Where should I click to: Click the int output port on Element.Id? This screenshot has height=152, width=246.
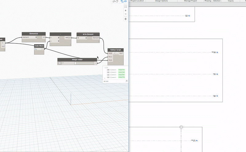point(44,37)
